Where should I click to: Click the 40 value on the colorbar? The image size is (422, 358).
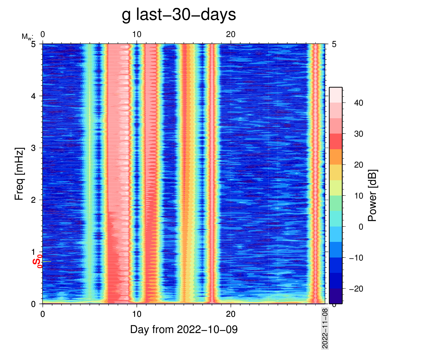358,103
